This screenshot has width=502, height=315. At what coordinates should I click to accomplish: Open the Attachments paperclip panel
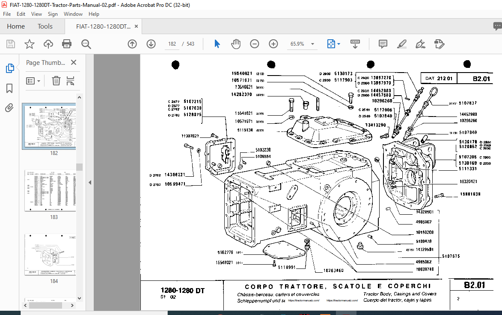click(x=9, y=108)
